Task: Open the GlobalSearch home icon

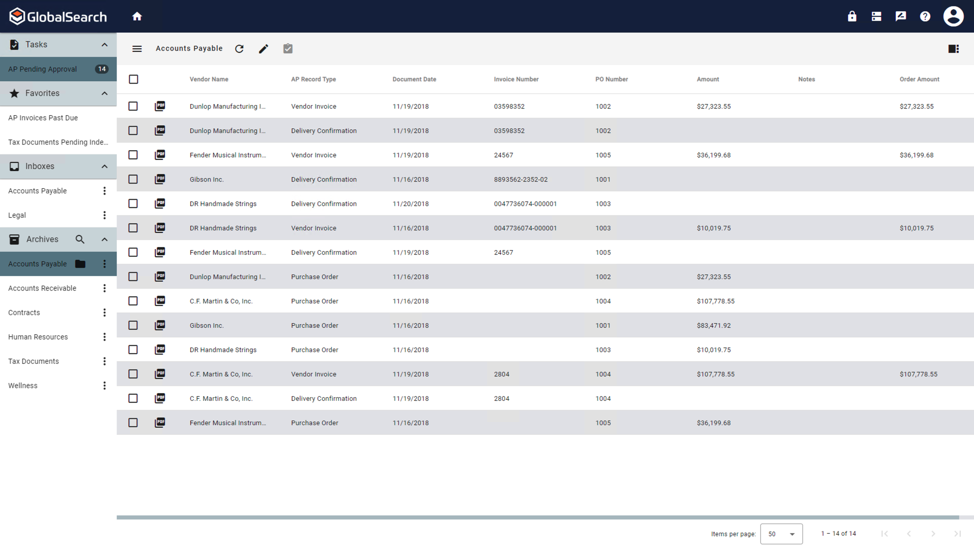Action: (x=137, y=16)
